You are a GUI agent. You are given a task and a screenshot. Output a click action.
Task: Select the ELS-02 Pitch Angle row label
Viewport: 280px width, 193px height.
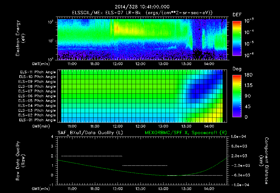(37, 115)
